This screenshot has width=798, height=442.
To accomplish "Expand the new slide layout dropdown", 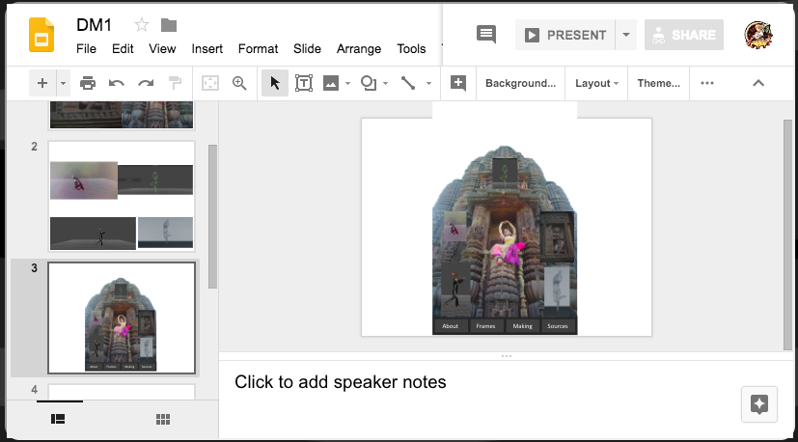I will [x=63, y=83].
